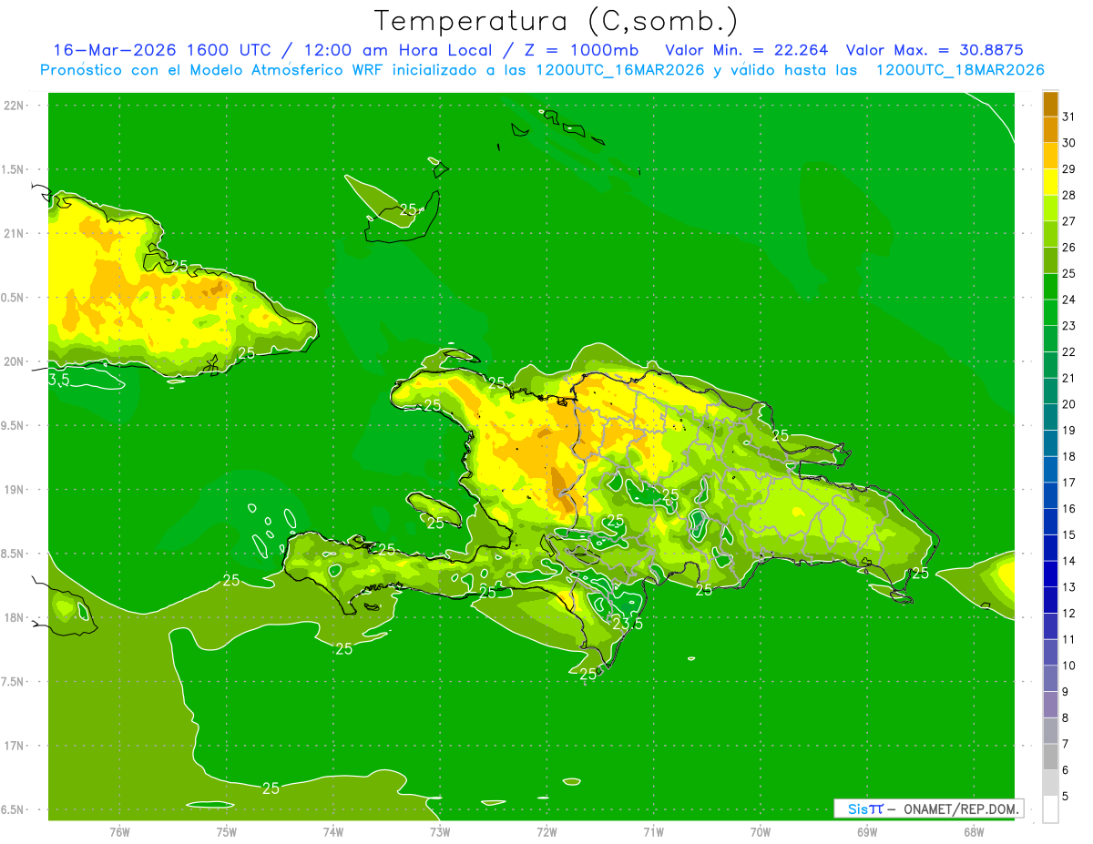Click the 73W longitude axis label

[440, 832]
